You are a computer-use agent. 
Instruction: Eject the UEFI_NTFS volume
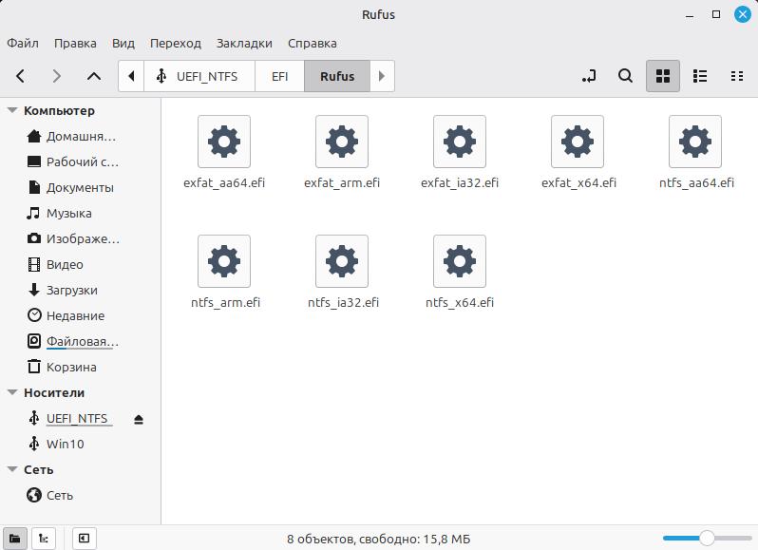point(139,419)
